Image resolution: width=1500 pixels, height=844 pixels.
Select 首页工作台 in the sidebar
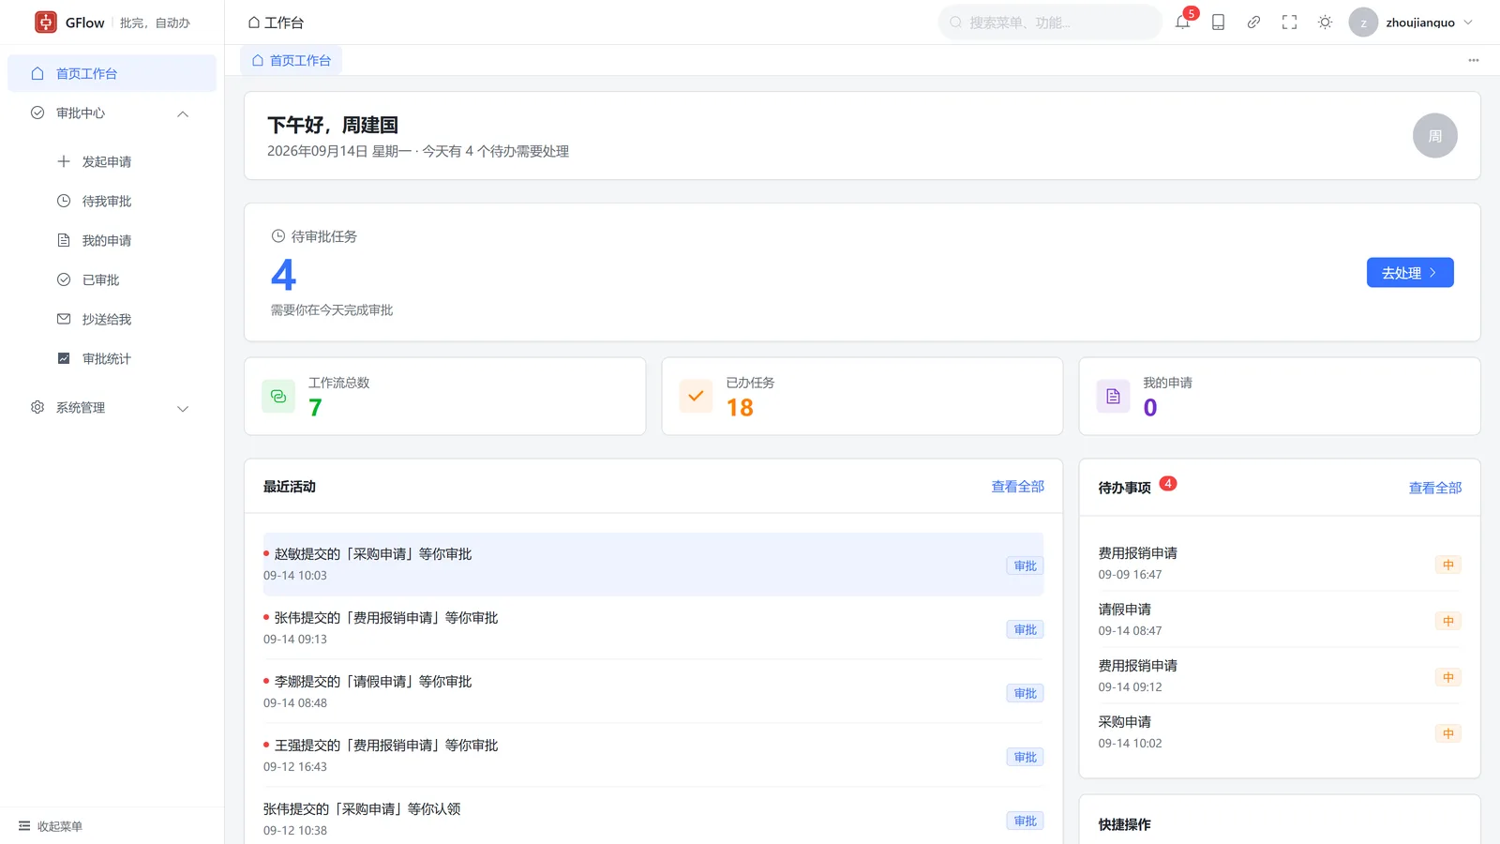point(112,73)
